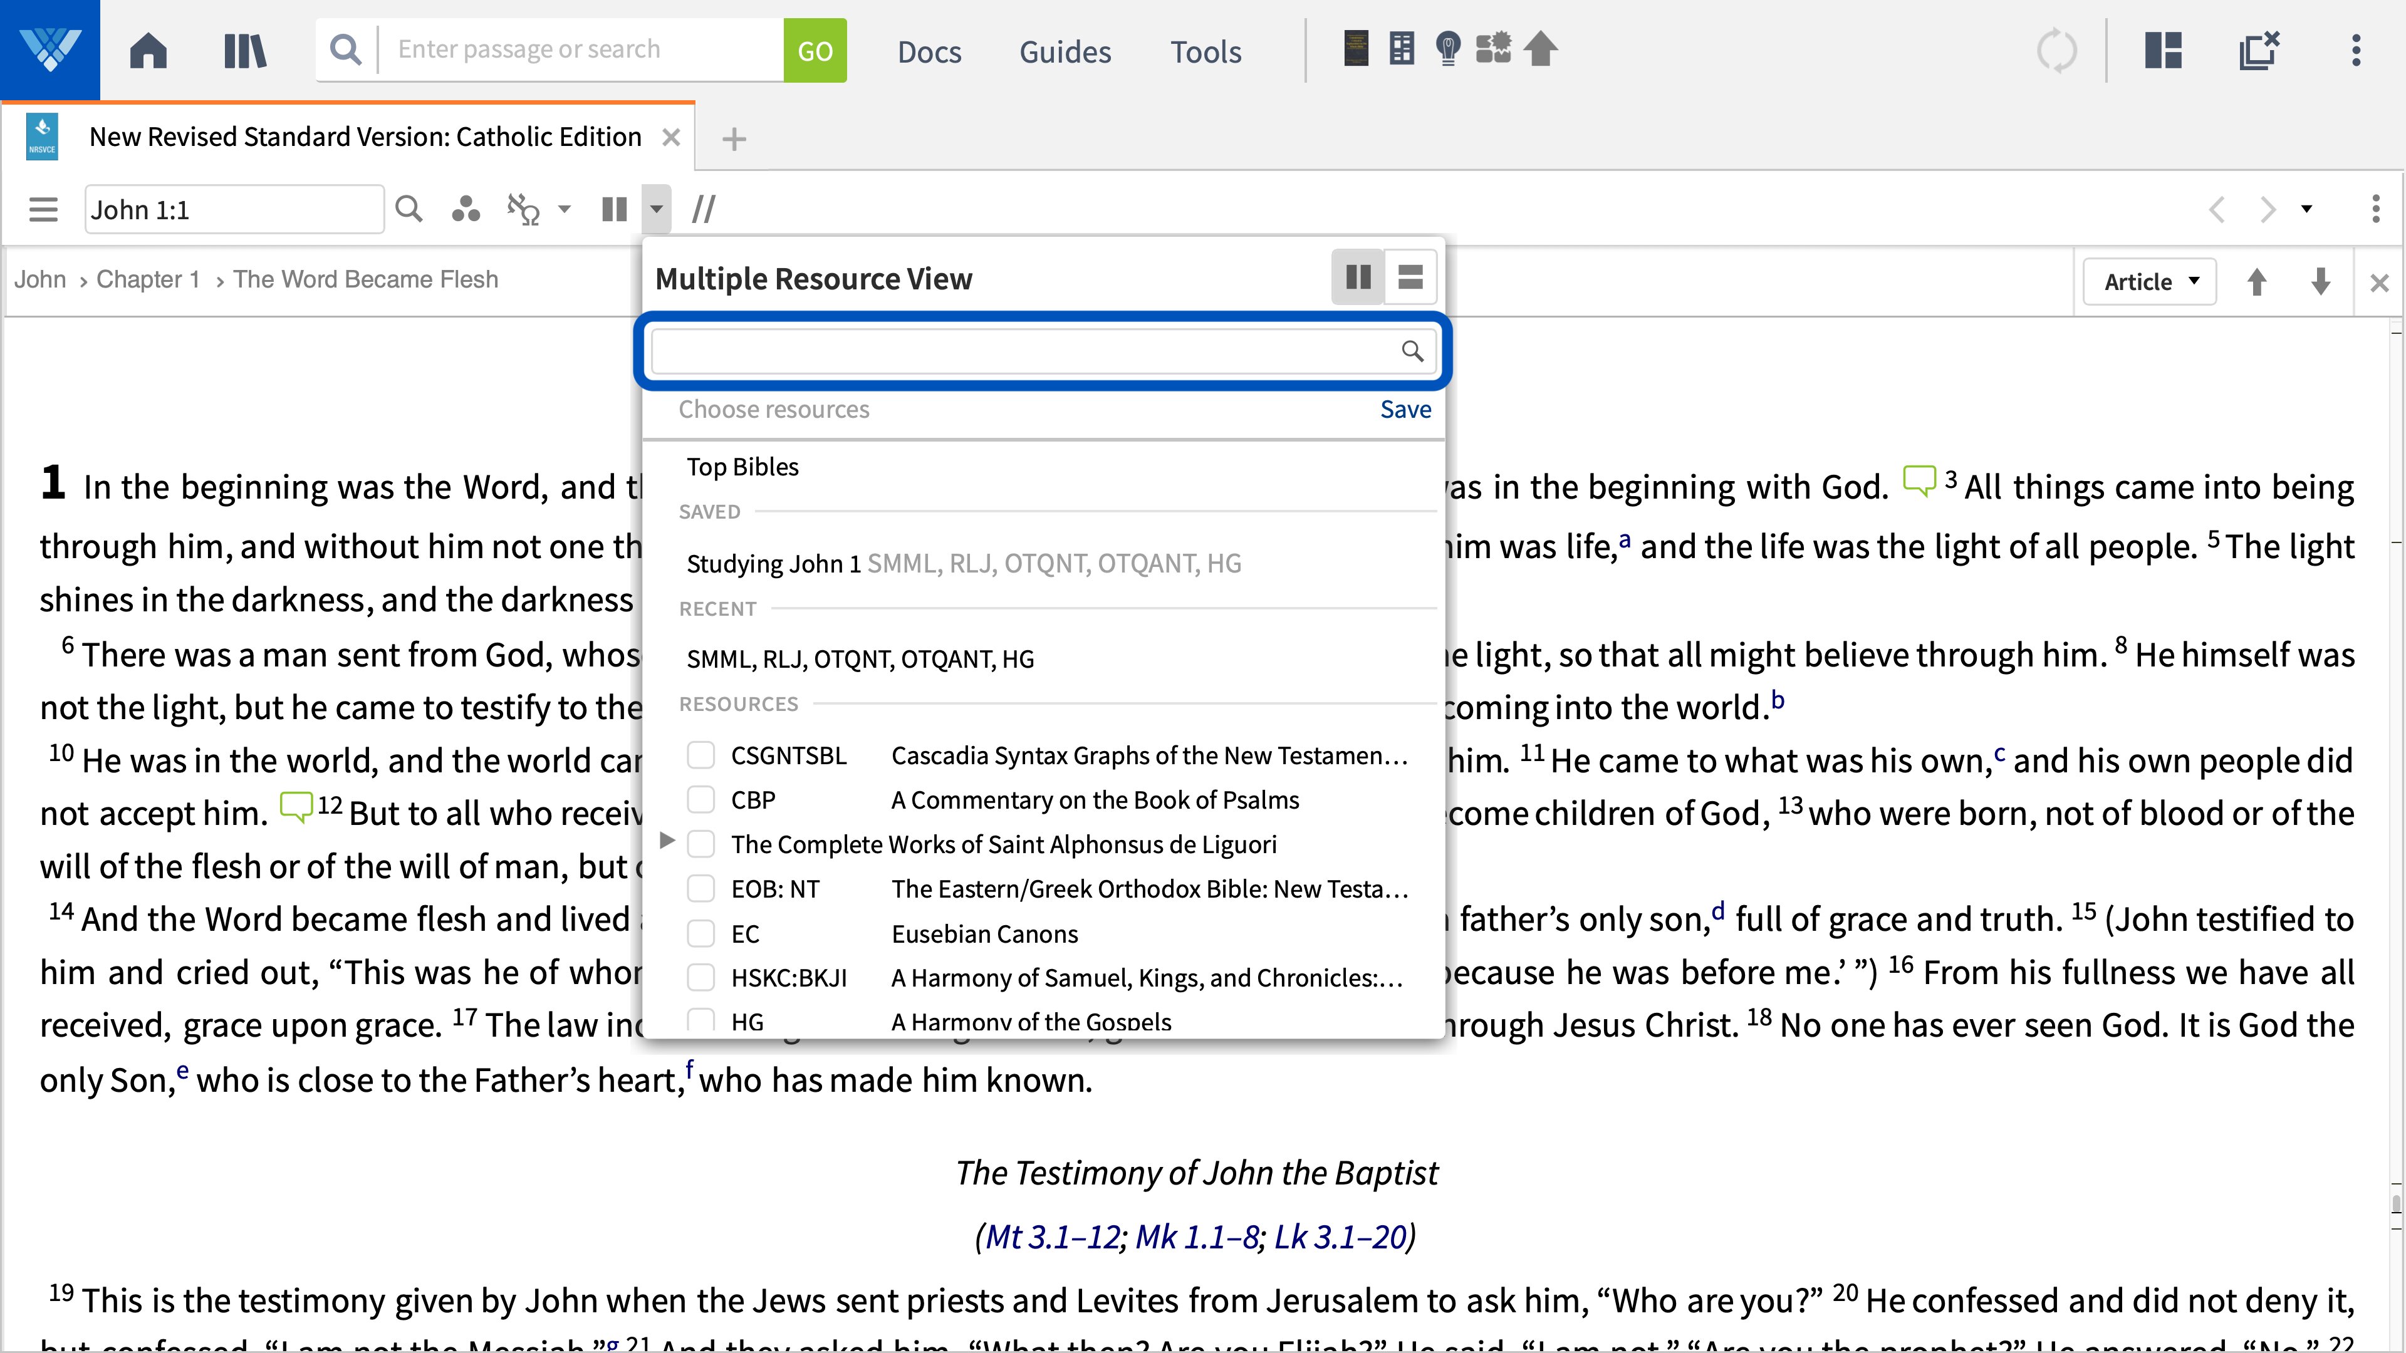Collapse the Multiple Resource View dropdown arrow

click(657, 209)
